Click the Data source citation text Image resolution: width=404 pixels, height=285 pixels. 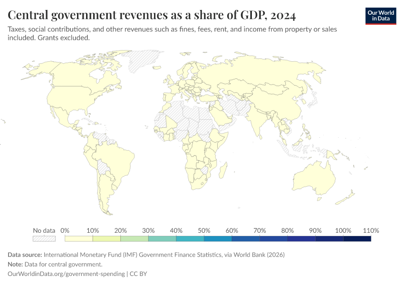click(x=146, y=255)
